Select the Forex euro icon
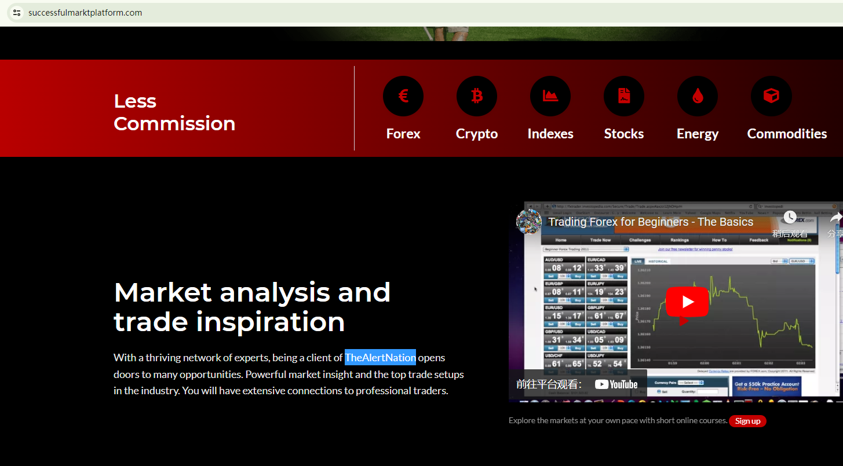 (x=403, y=96)
